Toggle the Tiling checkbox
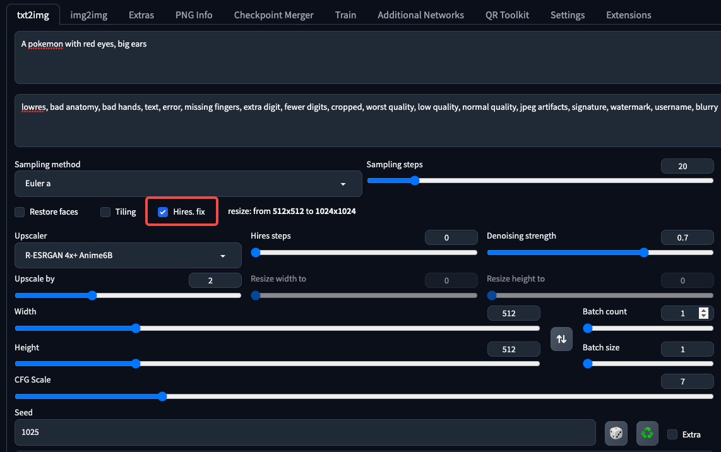Viewport: 721px width, 452px height. (106, 212)
